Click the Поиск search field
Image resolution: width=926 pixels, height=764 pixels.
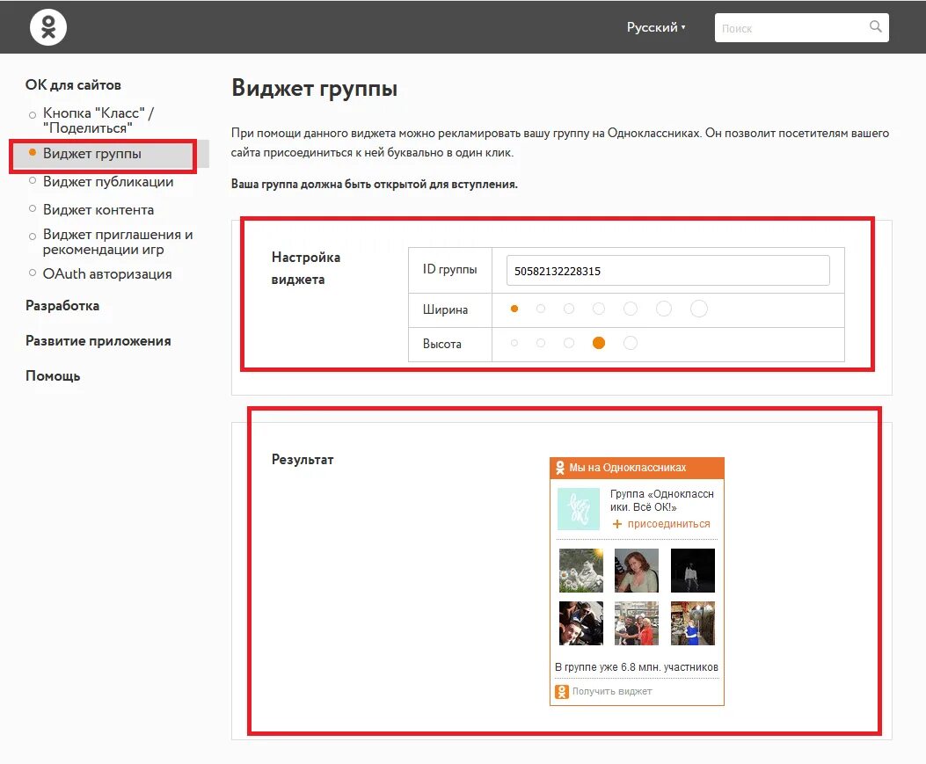pos(801,28)
